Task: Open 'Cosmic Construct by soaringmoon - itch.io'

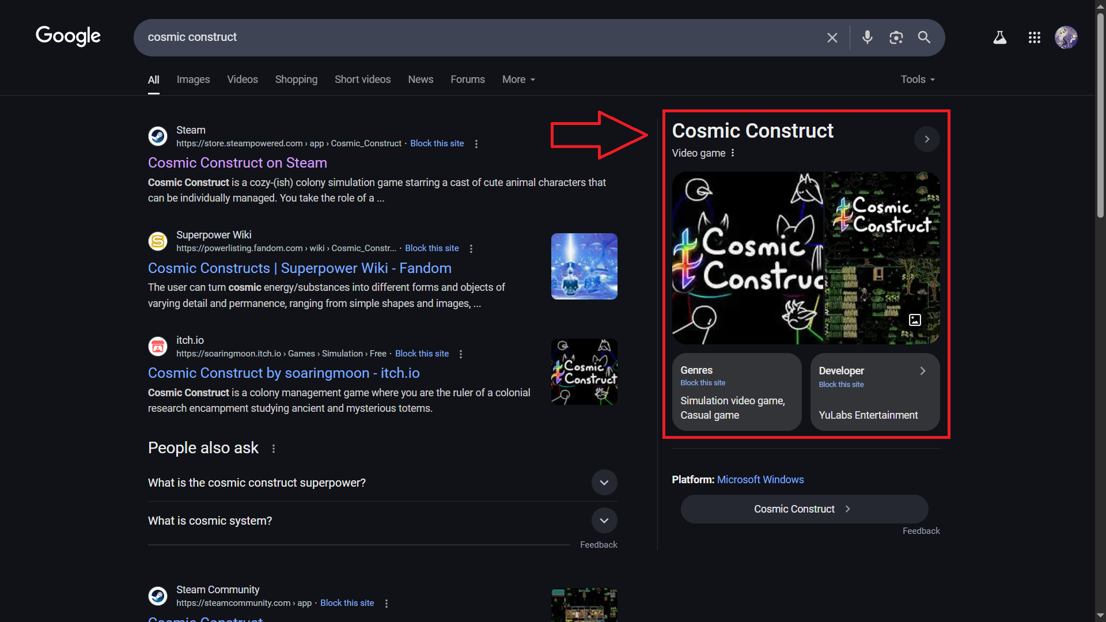Action: 284,373
